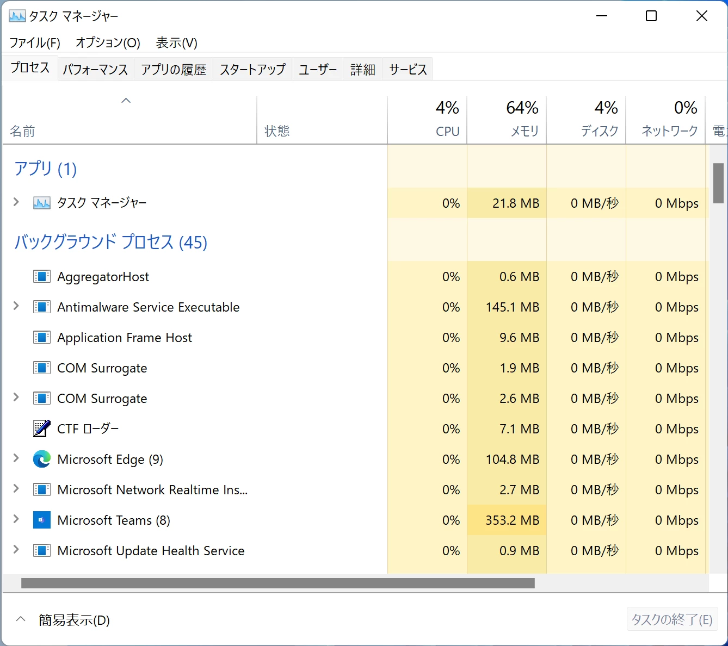Click the 9.6 MB memory cell

(507, 338)
